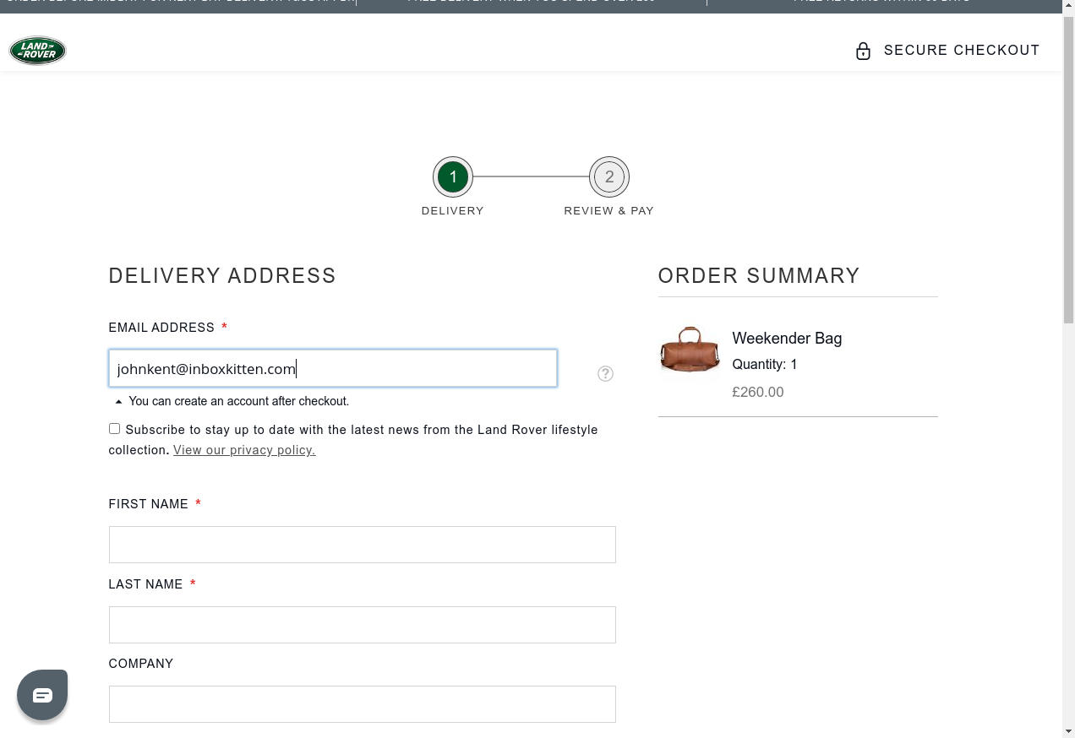This screenshot has height=738, width=1075.
Task: Click the Secure Checkout text
Action: point(961,51)
